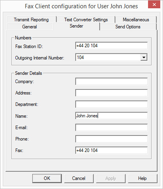
Task: Select the Miscellaneous tab
Action: pos(136,20)
